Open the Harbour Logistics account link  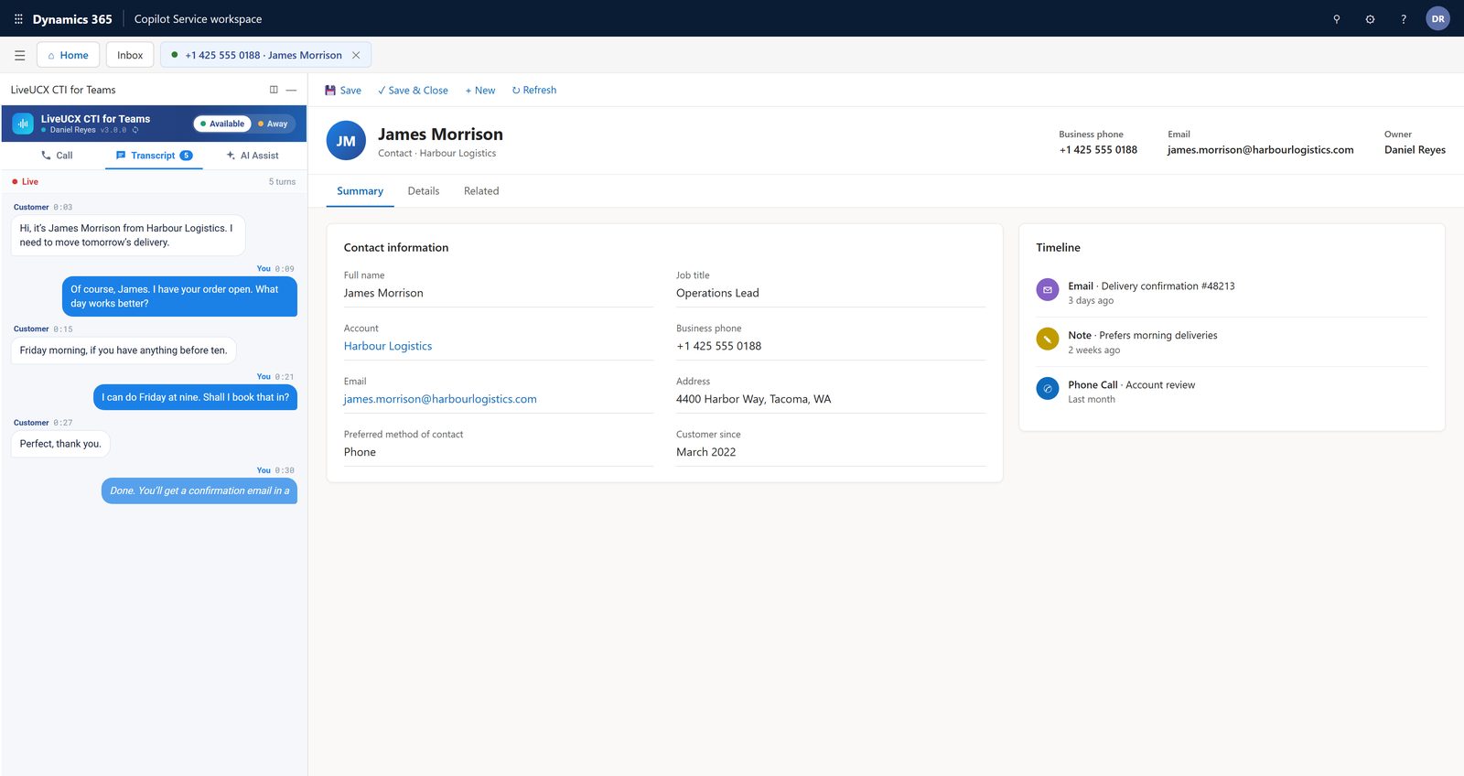[388, 346]
